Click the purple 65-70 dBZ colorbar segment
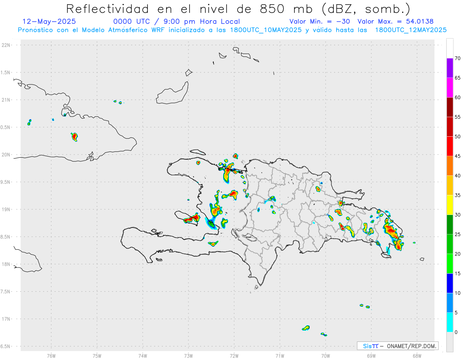 (x=450, y=68)
